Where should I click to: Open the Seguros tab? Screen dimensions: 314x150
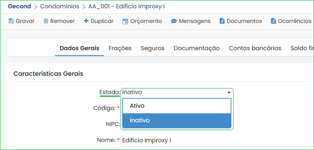[x=153, y=48]
